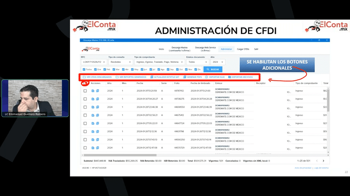Open the Cargar CFDIs menu item
This screenshot has width=350, height=196.
[x=243, y=49]
